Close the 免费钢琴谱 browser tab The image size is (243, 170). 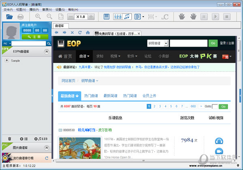(139, 34)
